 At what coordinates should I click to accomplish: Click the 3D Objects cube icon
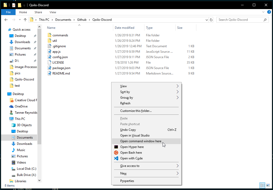click(x=14, y=125)
